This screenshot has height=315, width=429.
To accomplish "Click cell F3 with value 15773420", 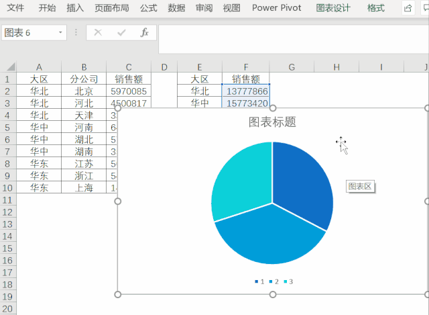I will pos(246,102).
